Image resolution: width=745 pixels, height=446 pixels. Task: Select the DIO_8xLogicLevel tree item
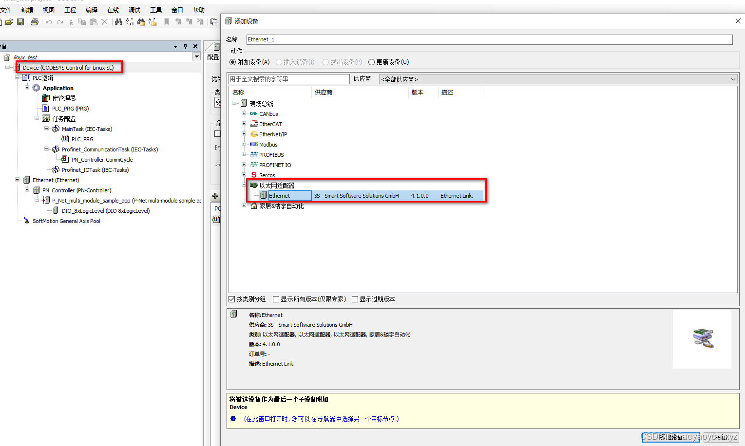(106, 211)
